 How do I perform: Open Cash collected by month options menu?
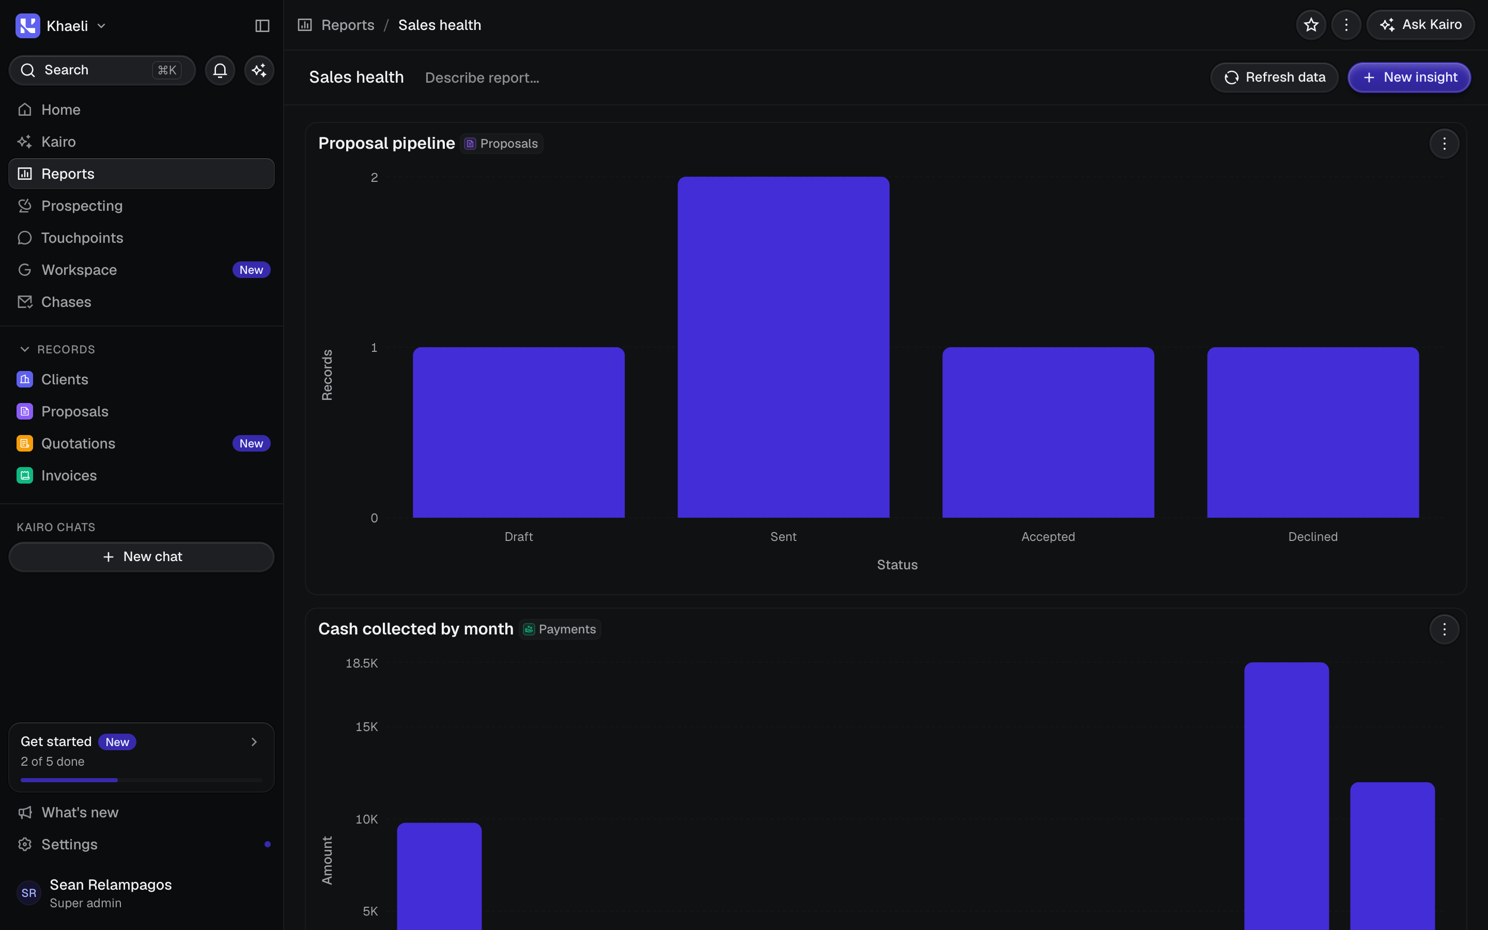coord(1445,629)
